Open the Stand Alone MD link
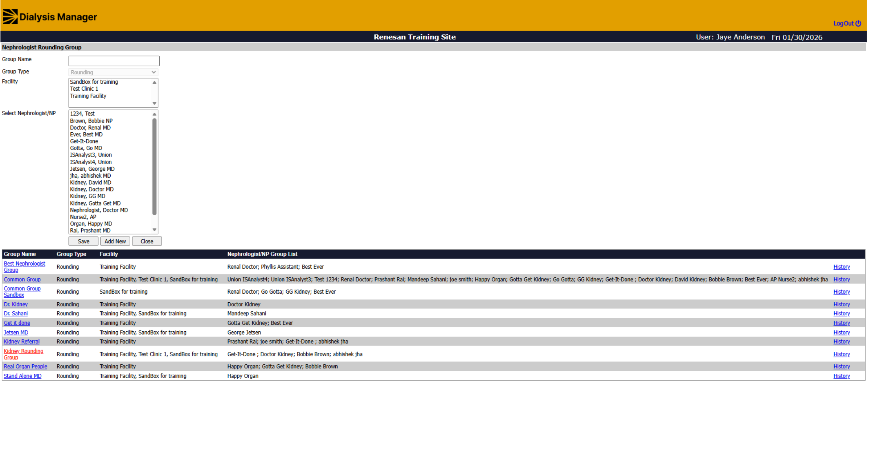 click(x=23, y=376)
